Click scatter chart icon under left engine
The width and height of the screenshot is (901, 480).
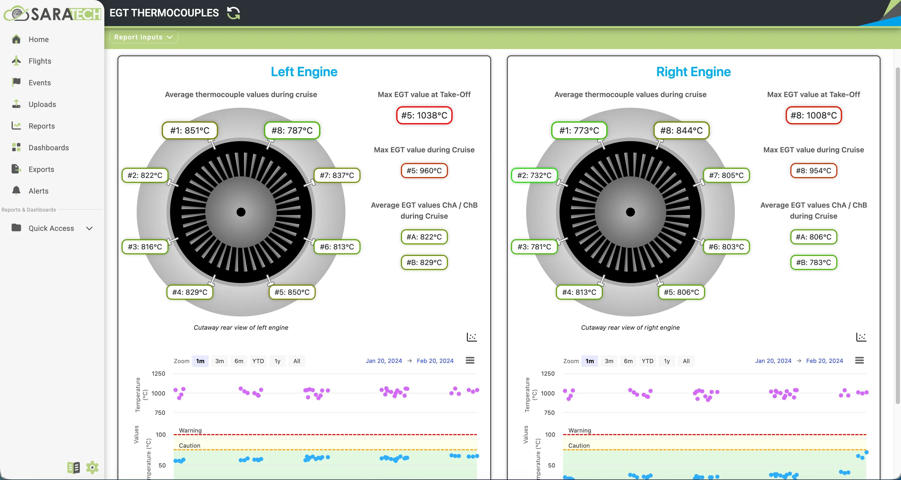(x=472, y=337)
